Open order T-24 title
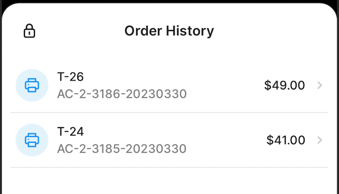This screenshot has width=339, height=194. (70, 131)
